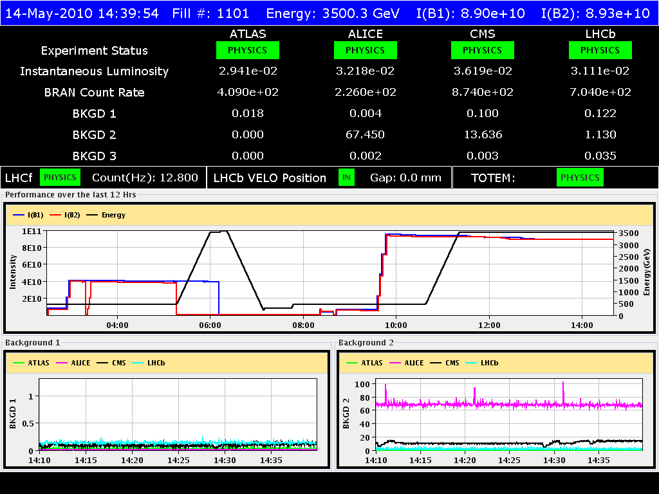
Task: Click the Intensity left axis label
Action: click(x=13, y=272)
